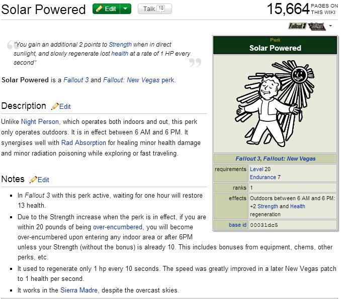The height and width of the screenshot is (299, 341).
Task: Click the perk link in intro sentence
Action: point(167,80)
